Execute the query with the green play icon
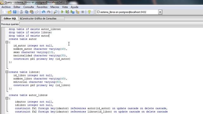Screen dimensions: 203x114 tap(62, 12)
